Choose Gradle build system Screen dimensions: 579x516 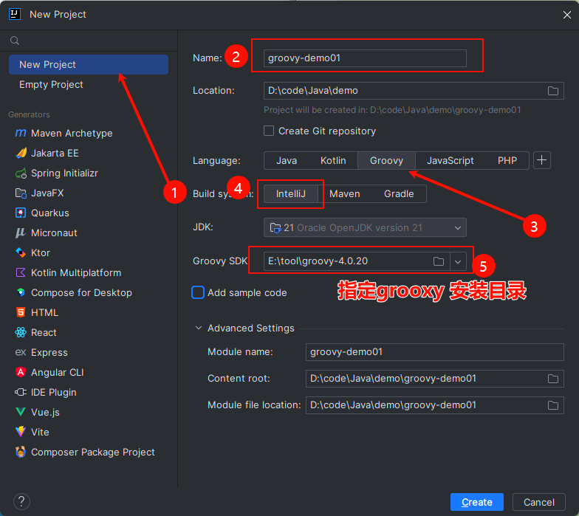pos(399,193)
